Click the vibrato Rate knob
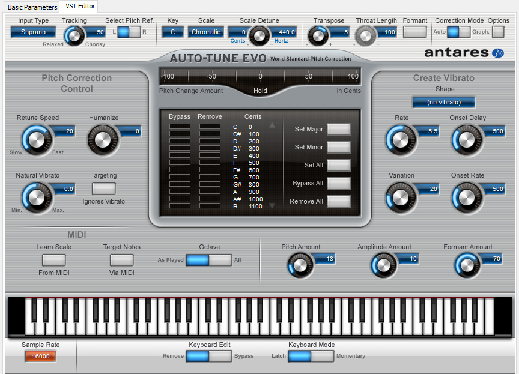519x374 pixels. pos(401,140)
